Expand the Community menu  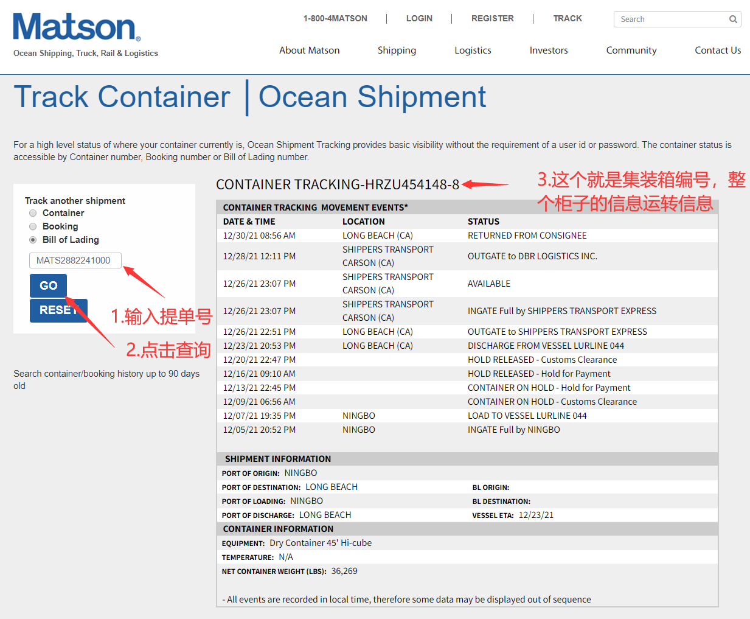point(631,51)
